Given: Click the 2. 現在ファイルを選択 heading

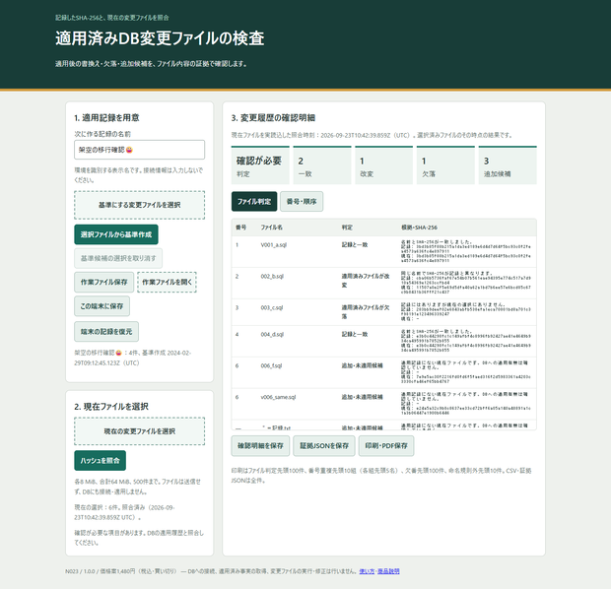Looking at the screenshot, I should (x=111, y=407).
